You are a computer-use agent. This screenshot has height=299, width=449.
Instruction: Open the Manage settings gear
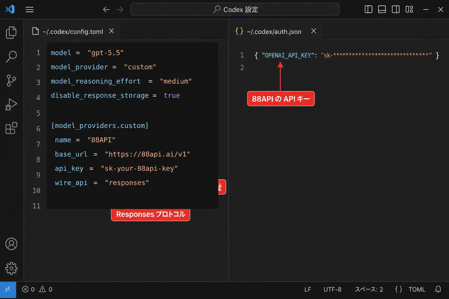click(11, 268)
